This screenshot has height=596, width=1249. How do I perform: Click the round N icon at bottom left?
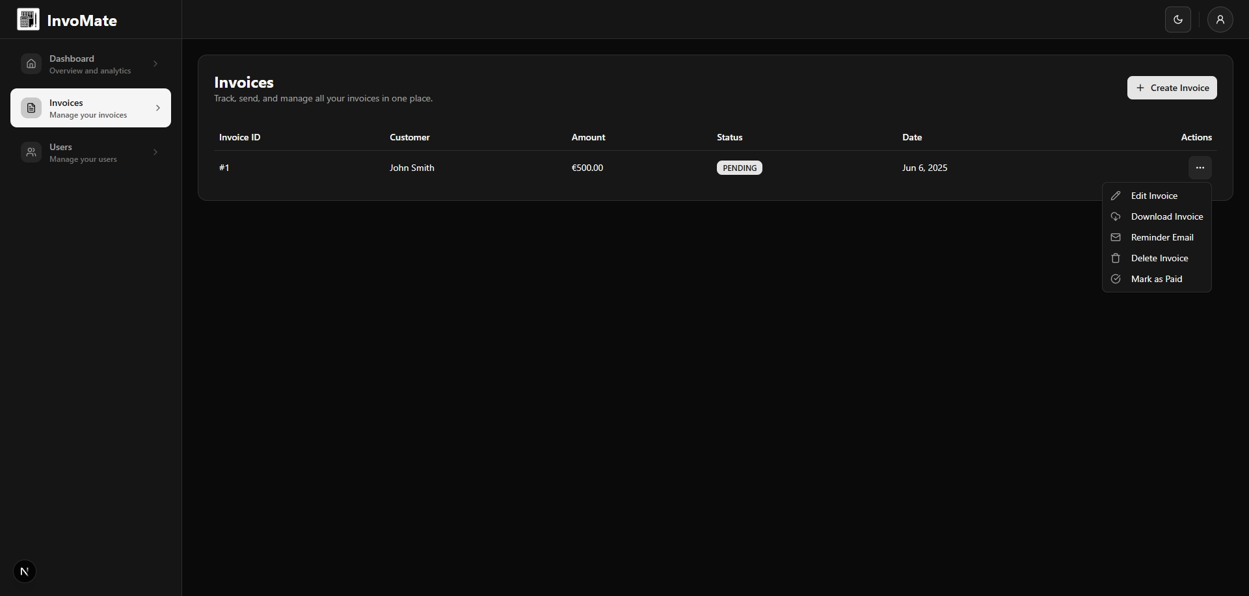(x=25, y=571)
